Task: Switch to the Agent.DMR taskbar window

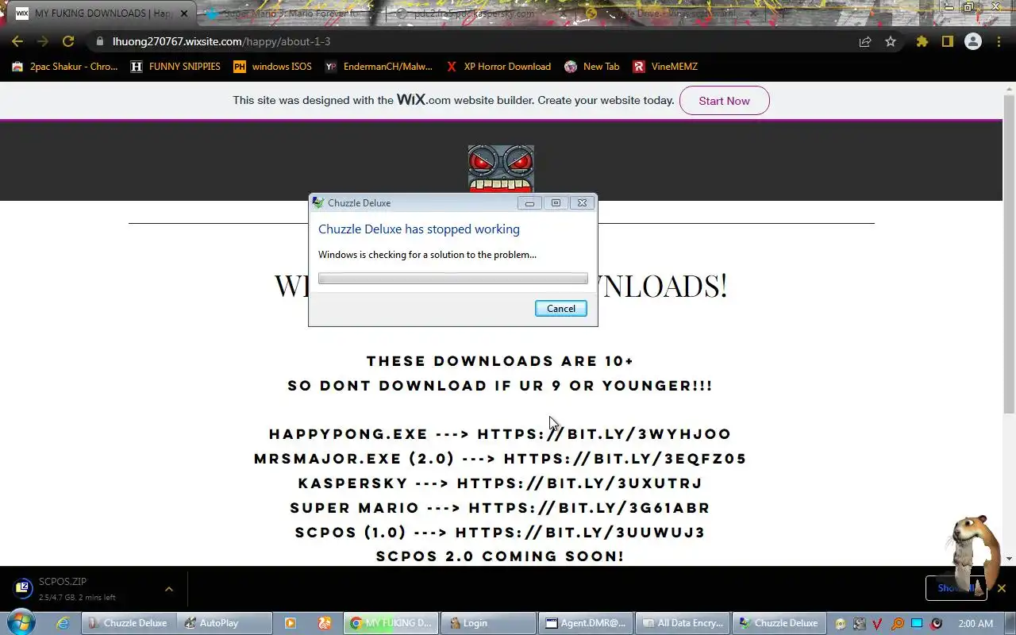Action: (x=584, y=623)
